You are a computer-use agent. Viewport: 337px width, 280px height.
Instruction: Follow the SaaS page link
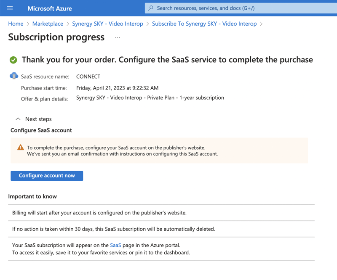115,245
